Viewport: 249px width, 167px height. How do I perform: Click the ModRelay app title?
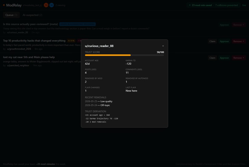pos(14,5)
